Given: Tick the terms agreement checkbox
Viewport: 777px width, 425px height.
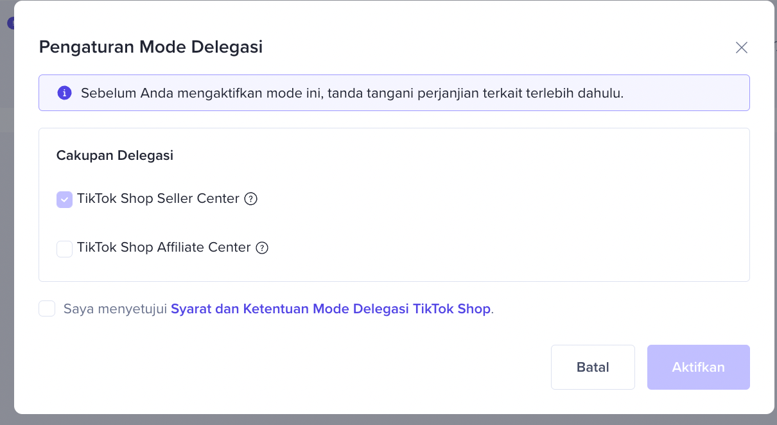Looking at the screenshot, I should 47,309.
